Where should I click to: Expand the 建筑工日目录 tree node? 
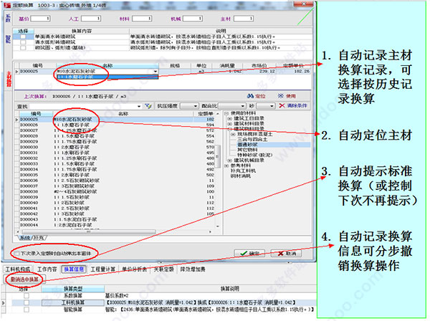(230, 118)
